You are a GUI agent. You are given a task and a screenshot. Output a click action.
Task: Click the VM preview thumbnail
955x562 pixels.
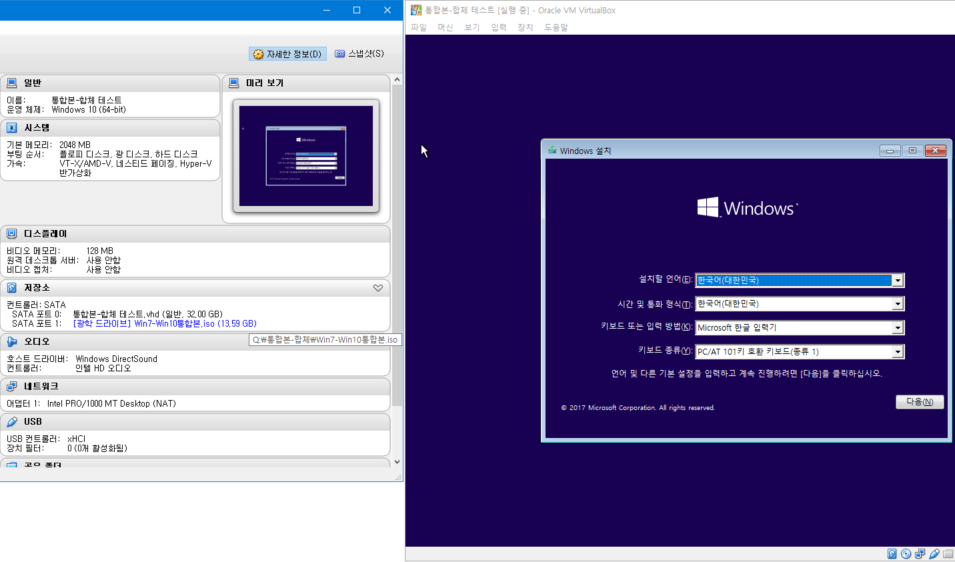tap(306, 156)
